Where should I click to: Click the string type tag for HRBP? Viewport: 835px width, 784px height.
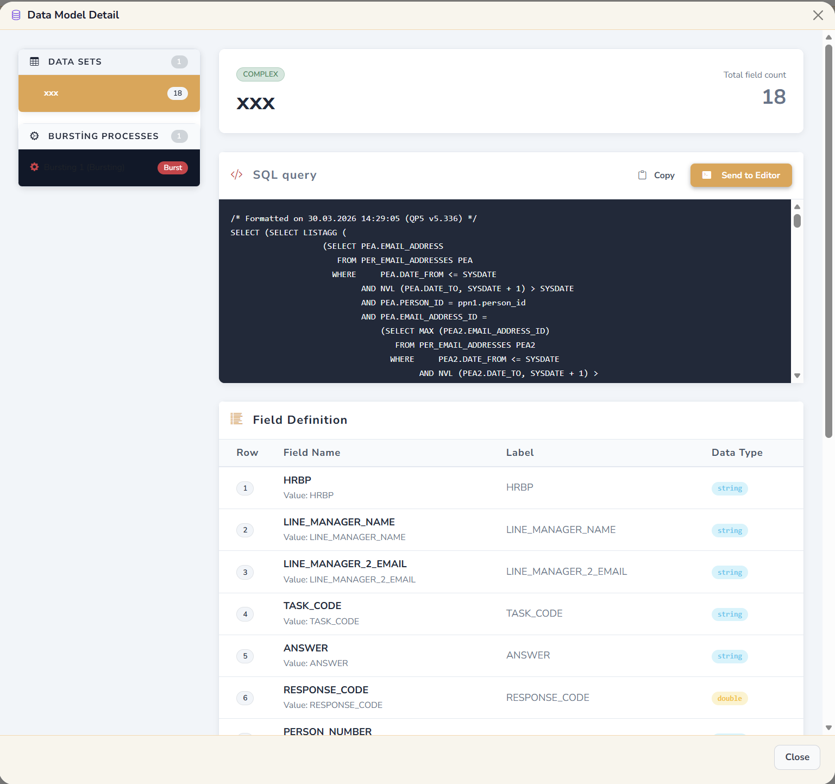pos(730,488)
